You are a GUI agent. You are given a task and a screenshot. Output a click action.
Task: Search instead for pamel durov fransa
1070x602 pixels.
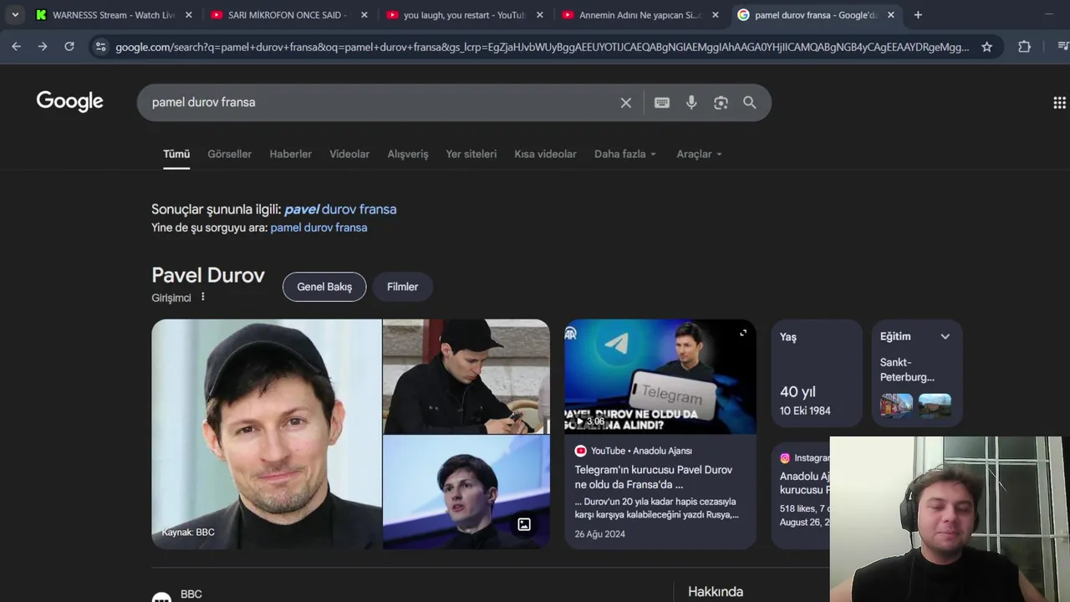[318, 227]
